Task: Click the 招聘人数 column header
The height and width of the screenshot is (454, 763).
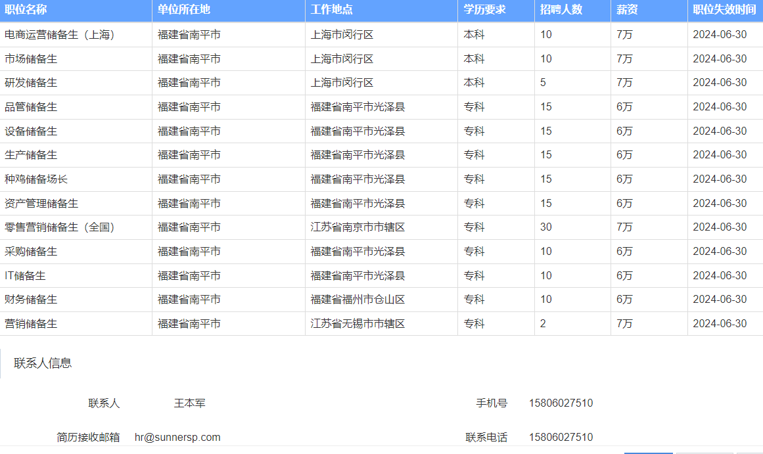Action: 561,10
